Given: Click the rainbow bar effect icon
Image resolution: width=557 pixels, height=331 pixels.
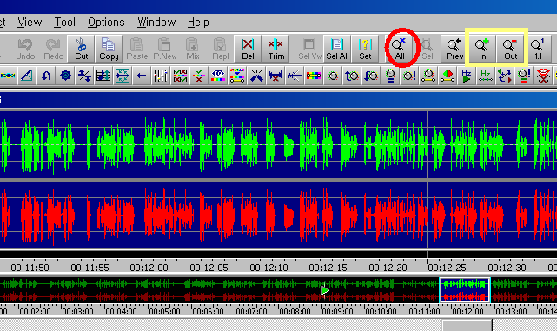Looking at the screenshot, I should pos(314,76).
